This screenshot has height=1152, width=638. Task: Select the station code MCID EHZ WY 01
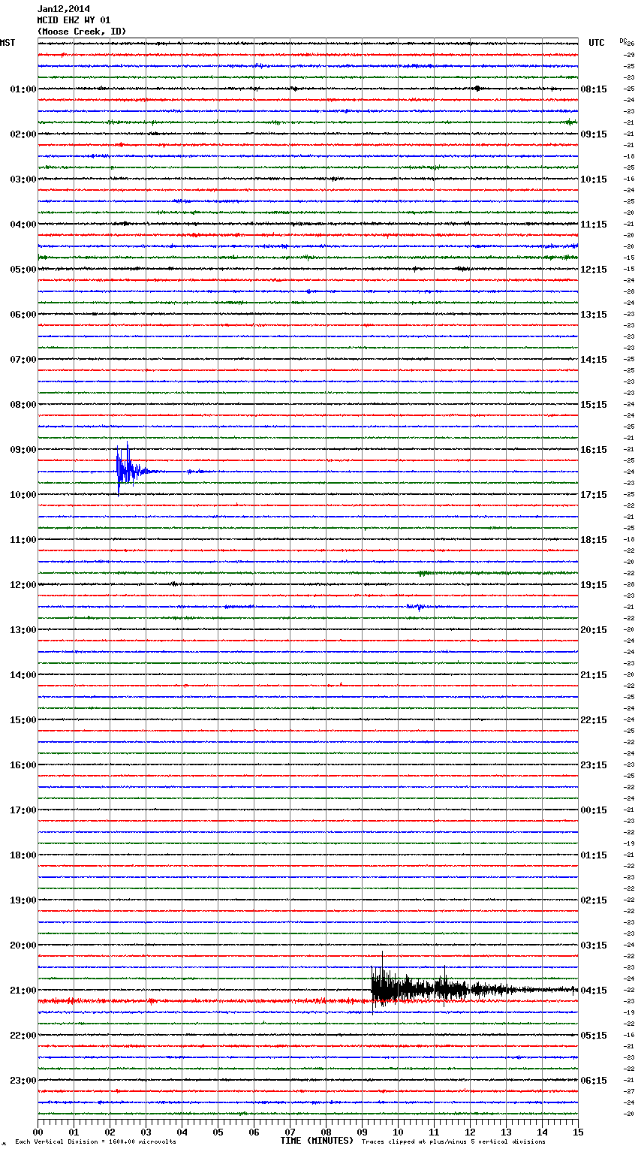click(x=74, y=20)
